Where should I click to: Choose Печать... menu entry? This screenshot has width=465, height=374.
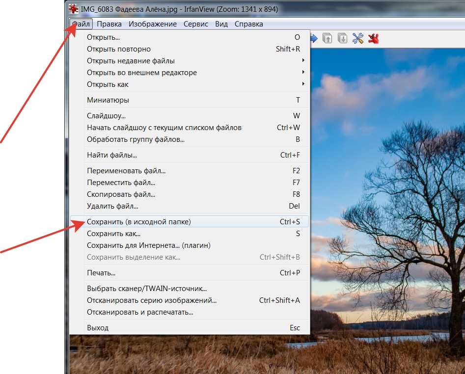point(190,272)
